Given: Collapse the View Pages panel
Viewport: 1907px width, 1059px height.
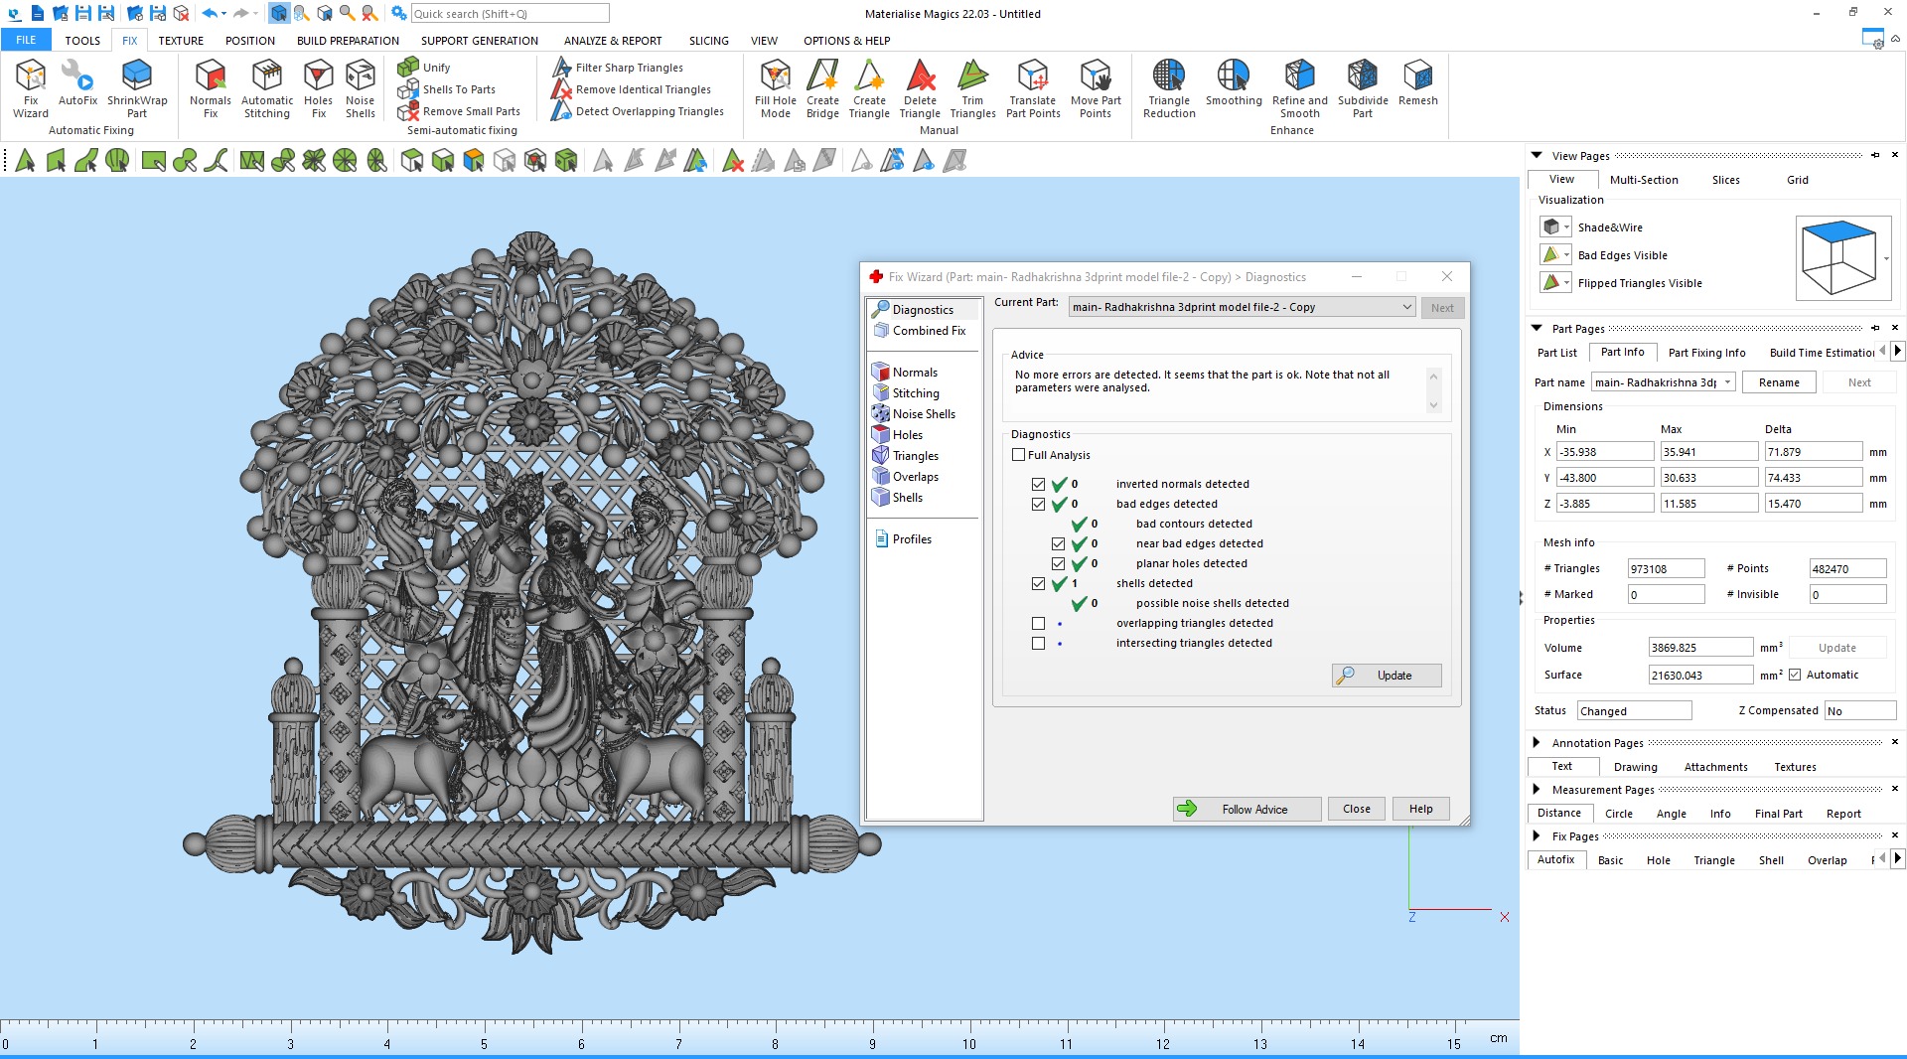Looking at the screenshot, I should 1537,155.
